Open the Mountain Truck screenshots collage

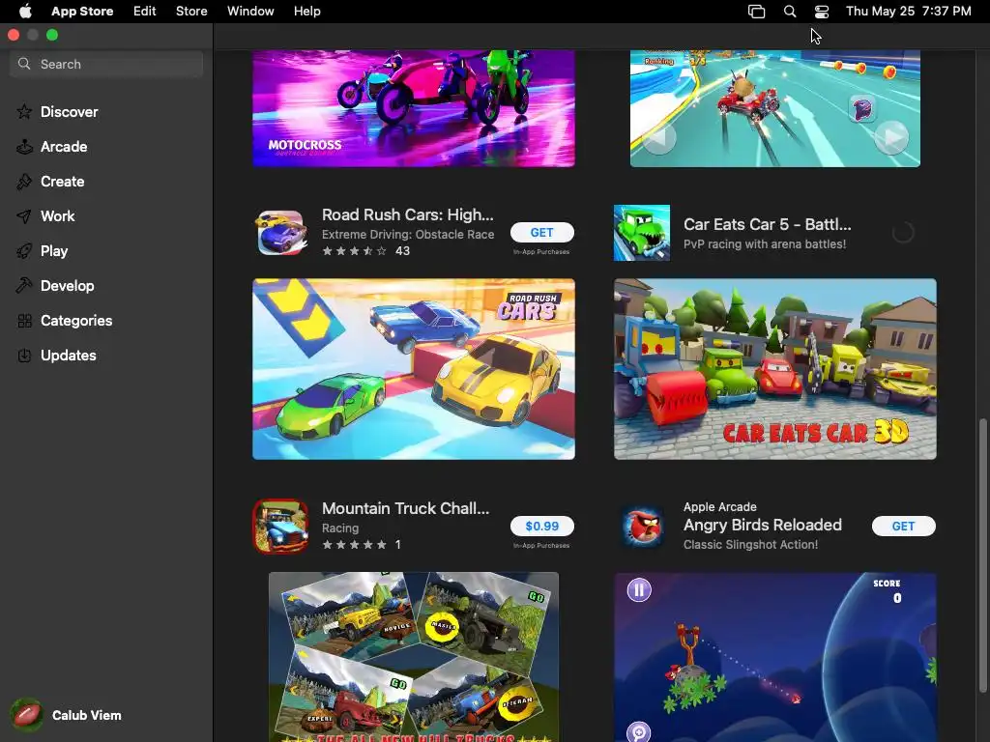pyautogui.click(x=414, y=657)
